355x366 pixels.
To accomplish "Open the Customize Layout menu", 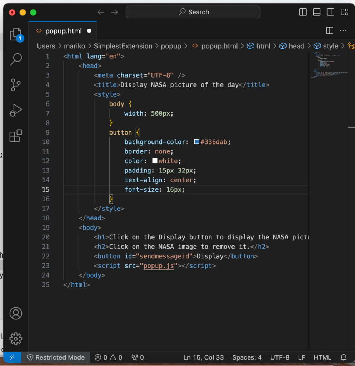I will click(x=344, y=12).
